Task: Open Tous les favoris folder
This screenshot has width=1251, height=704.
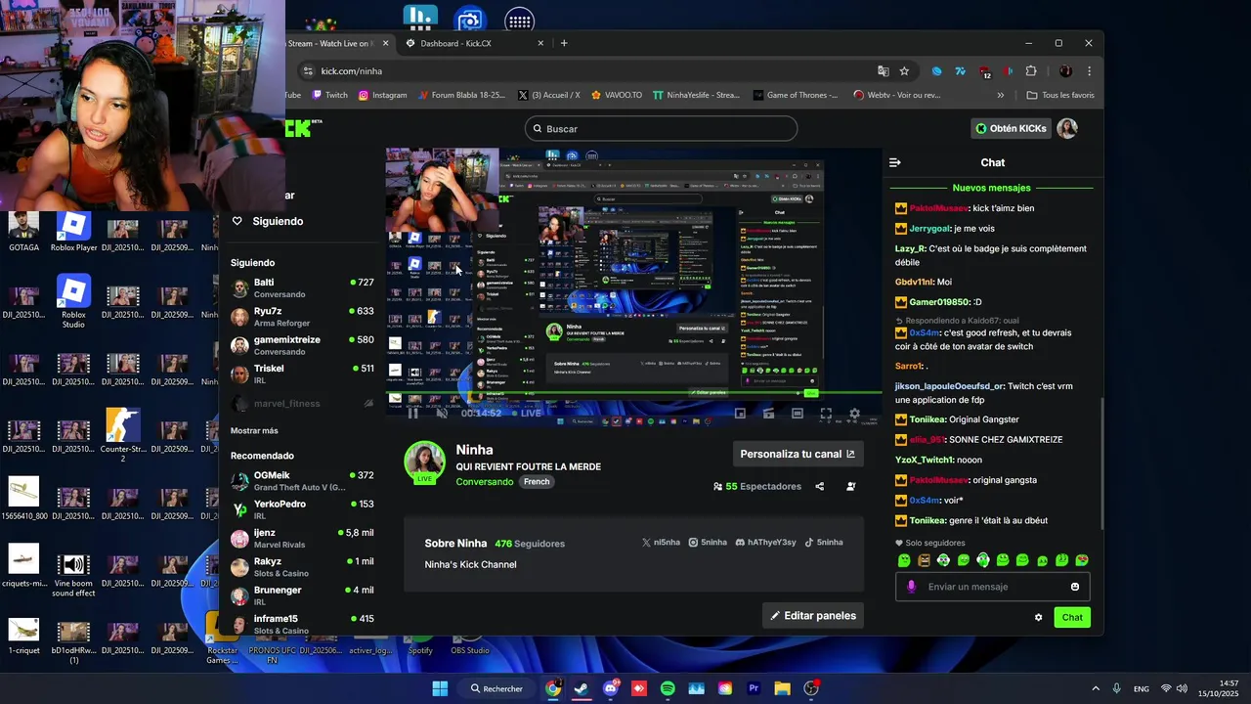Action: (x=1060, y=95)
